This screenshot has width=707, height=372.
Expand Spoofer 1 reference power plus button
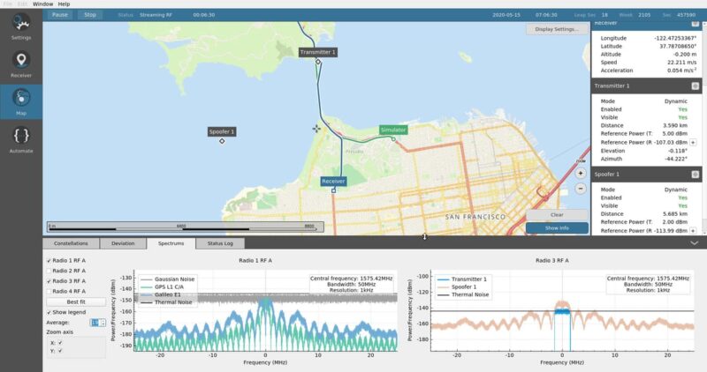coord(693,231)
